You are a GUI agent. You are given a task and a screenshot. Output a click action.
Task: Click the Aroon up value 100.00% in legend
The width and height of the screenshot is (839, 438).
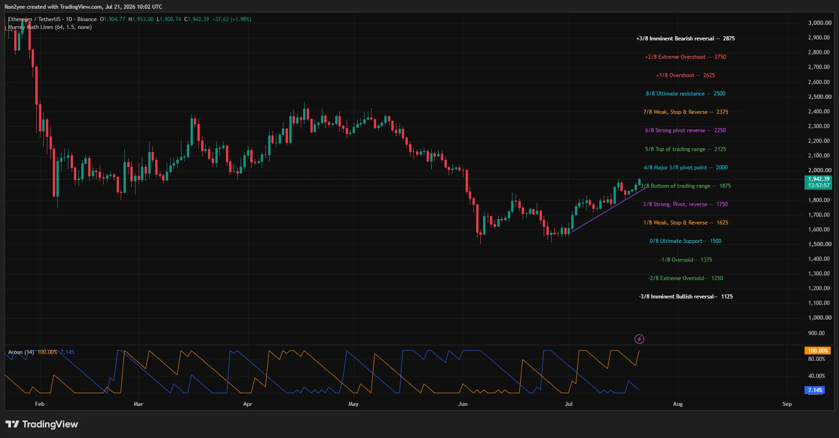tap(47, 352)
